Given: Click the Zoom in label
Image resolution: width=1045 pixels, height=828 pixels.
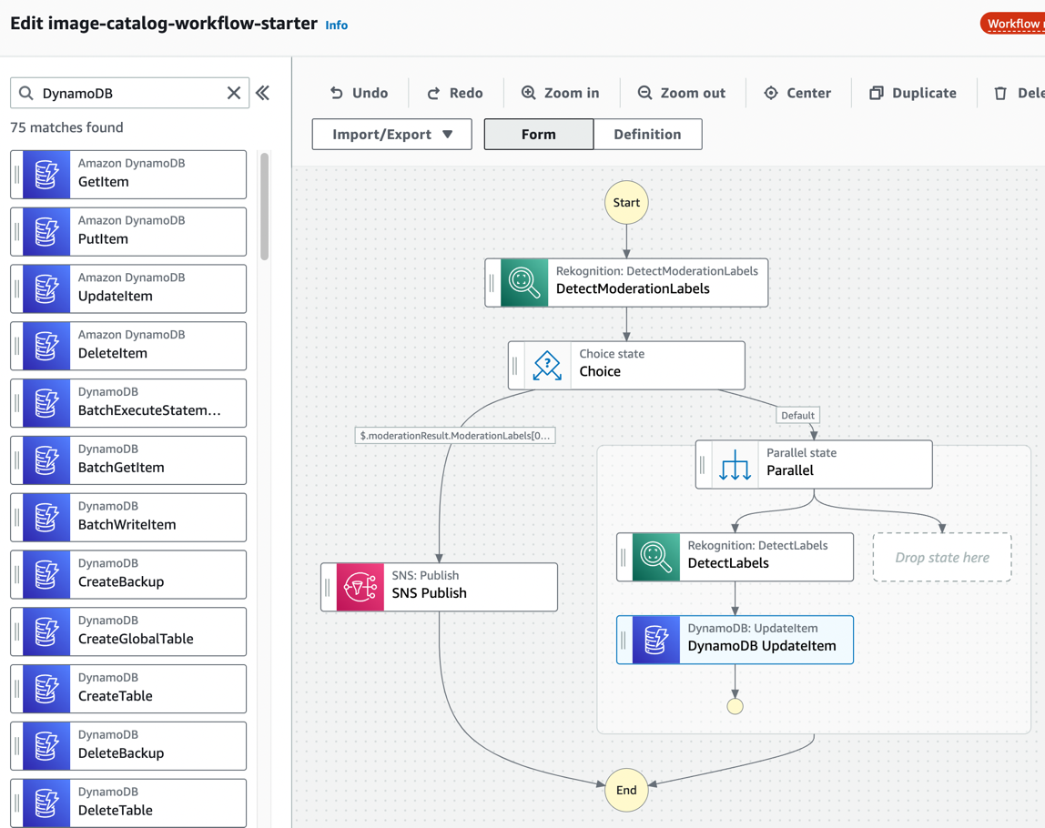Looking at the screenshot, I should pyautogui.click(x=572, y=93).
